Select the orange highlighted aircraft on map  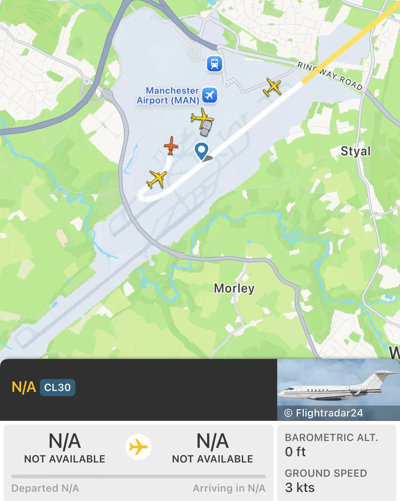[171, 146]
